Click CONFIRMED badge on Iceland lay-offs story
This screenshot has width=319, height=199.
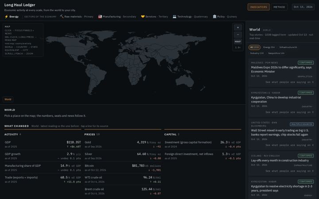tap(306, 156)
